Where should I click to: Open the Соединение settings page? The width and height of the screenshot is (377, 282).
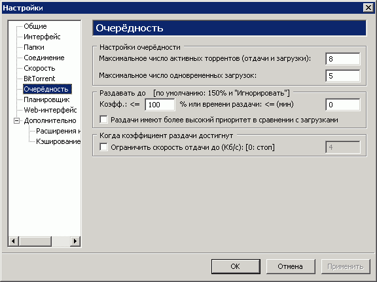click(44, 58)
